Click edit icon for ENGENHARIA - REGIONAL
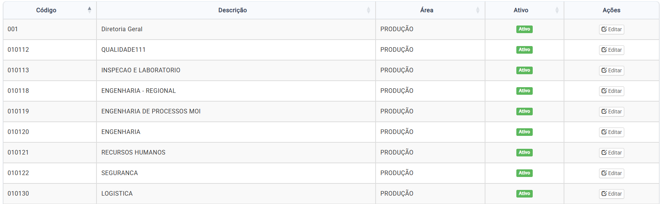 click(x=604, y=91)
